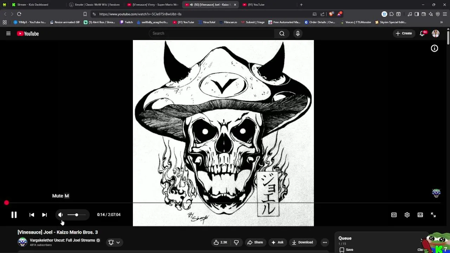450x253 pixels.
Task: Open the account avatar menu
Action: coord(436,33)
